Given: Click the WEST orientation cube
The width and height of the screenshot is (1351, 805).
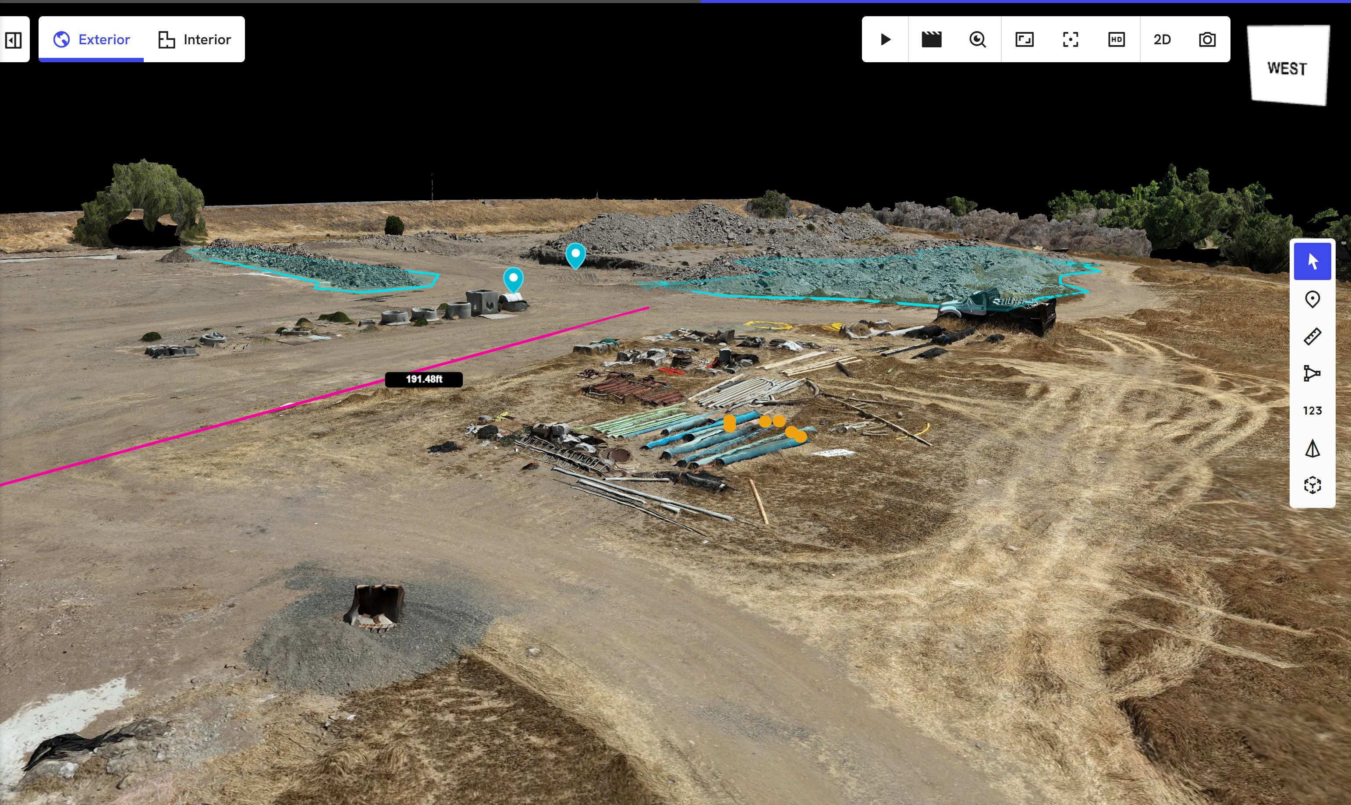Looking at the screenshot, I should coord(1287,66).
